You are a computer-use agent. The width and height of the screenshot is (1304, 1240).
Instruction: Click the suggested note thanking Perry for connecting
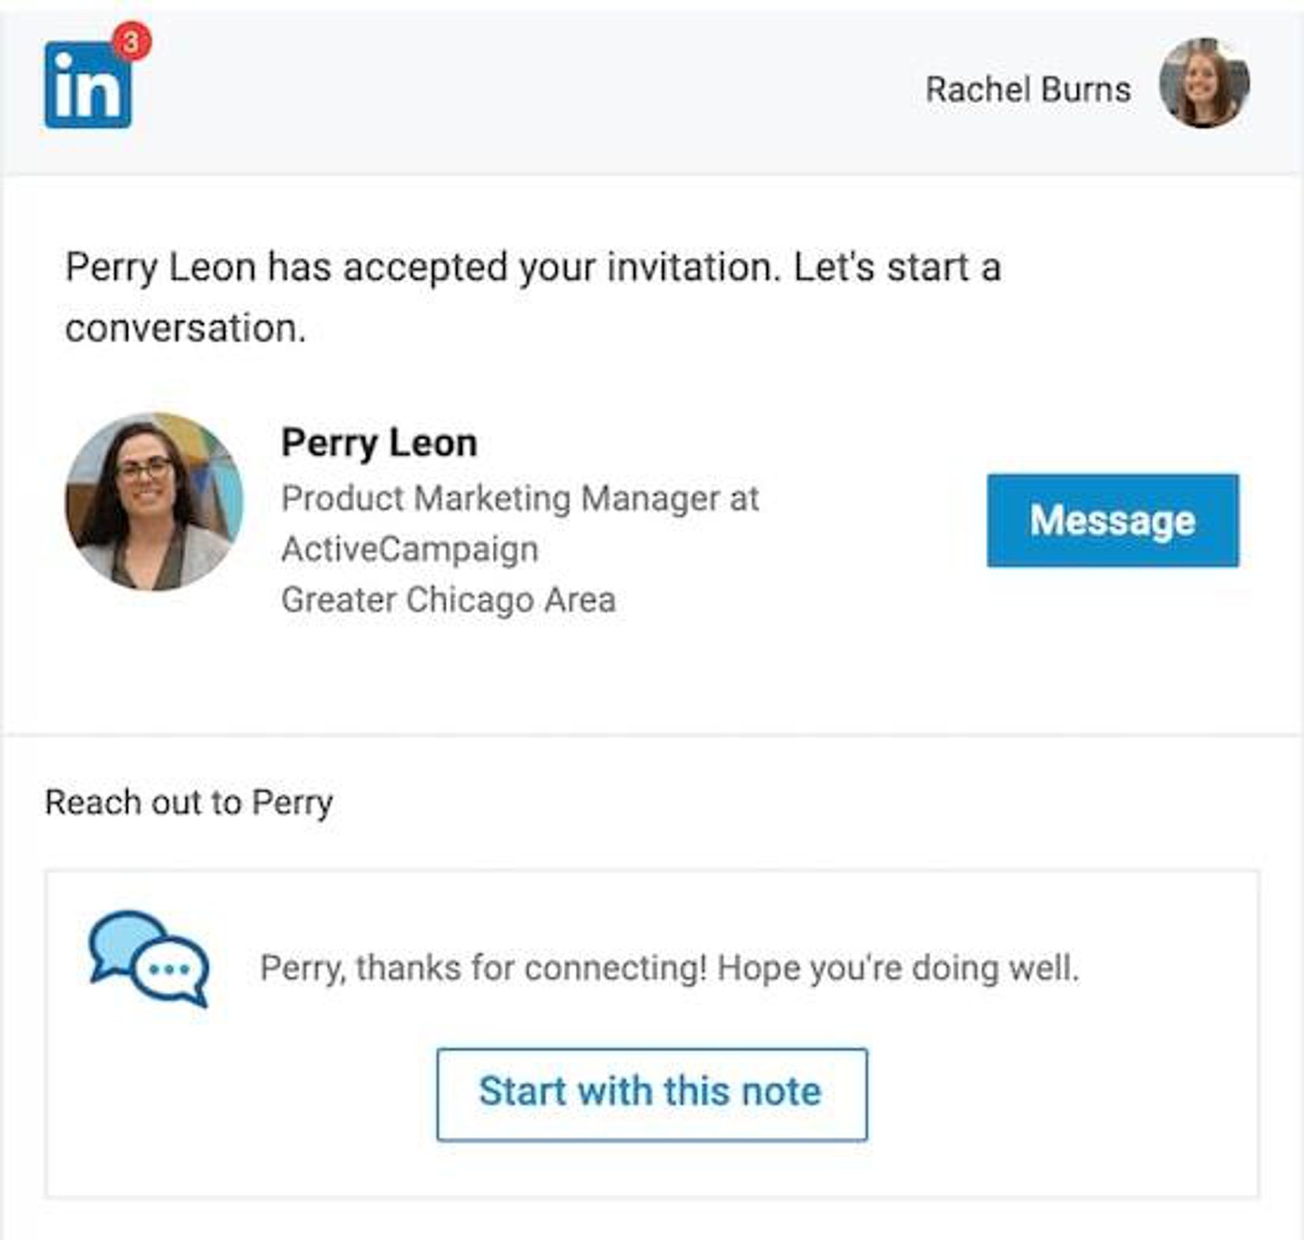pos(669,968)
